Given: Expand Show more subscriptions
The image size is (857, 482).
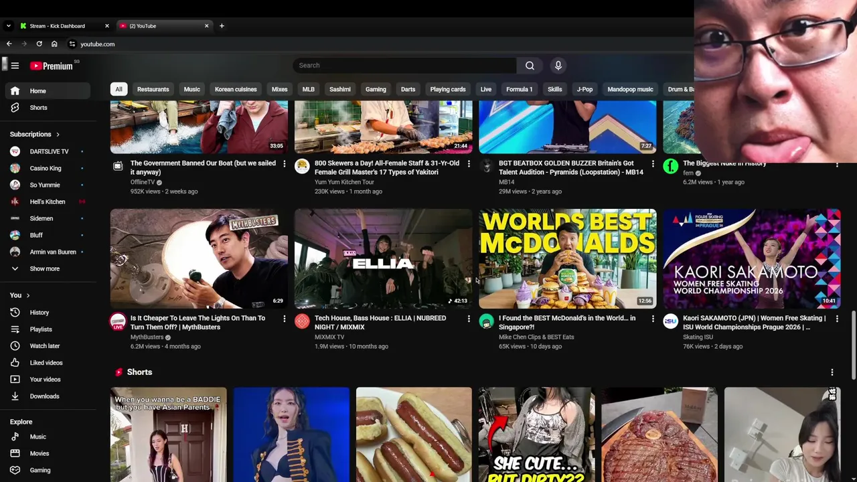Looking at the screenshot, I should 47,268.
